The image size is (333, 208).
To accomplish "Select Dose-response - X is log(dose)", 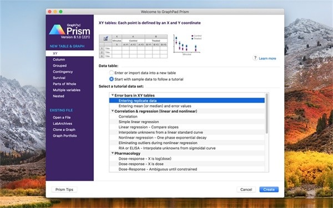I will point(187,159).
